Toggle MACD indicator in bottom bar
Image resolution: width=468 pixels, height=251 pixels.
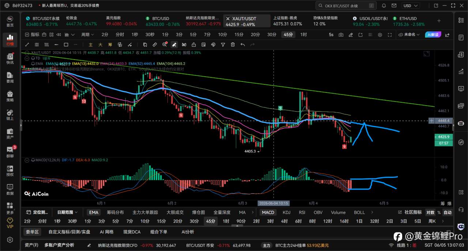tap(268, 212)
